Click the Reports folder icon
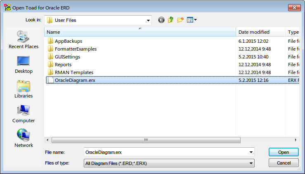The width and height of the screenshot is (305, 174). pyautogui.click(x=50, y=64)
